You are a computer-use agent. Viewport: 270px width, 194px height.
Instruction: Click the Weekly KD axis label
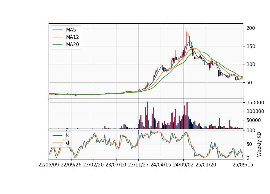point(259,144)
